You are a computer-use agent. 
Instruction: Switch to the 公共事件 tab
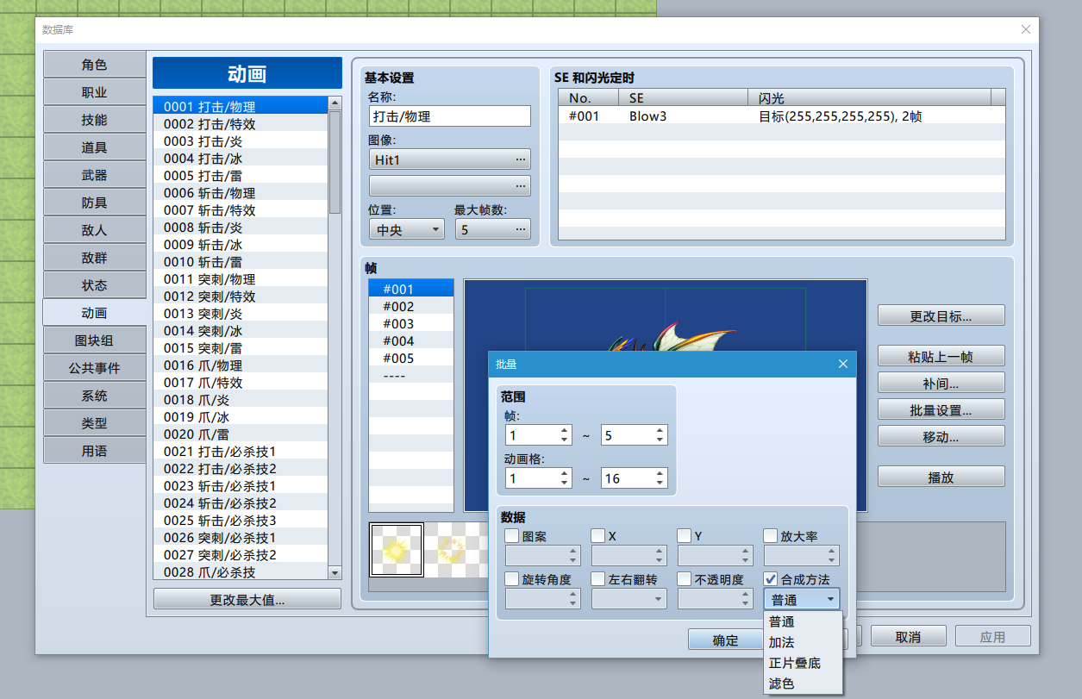click(x=95, y=368)
